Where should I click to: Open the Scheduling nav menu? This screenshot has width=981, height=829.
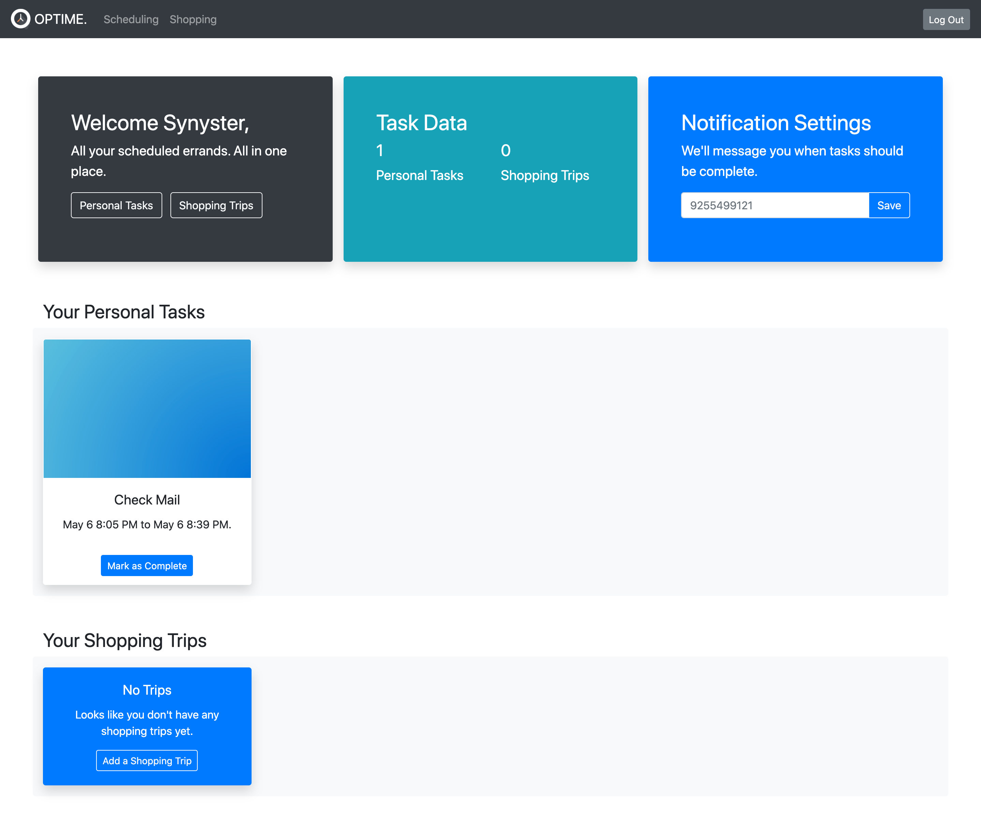point(131,19)
